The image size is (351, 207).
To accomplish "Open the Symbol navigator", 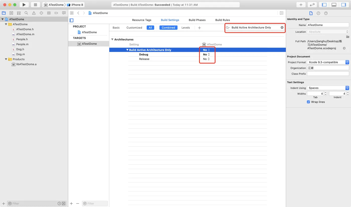I will point(19,13).
